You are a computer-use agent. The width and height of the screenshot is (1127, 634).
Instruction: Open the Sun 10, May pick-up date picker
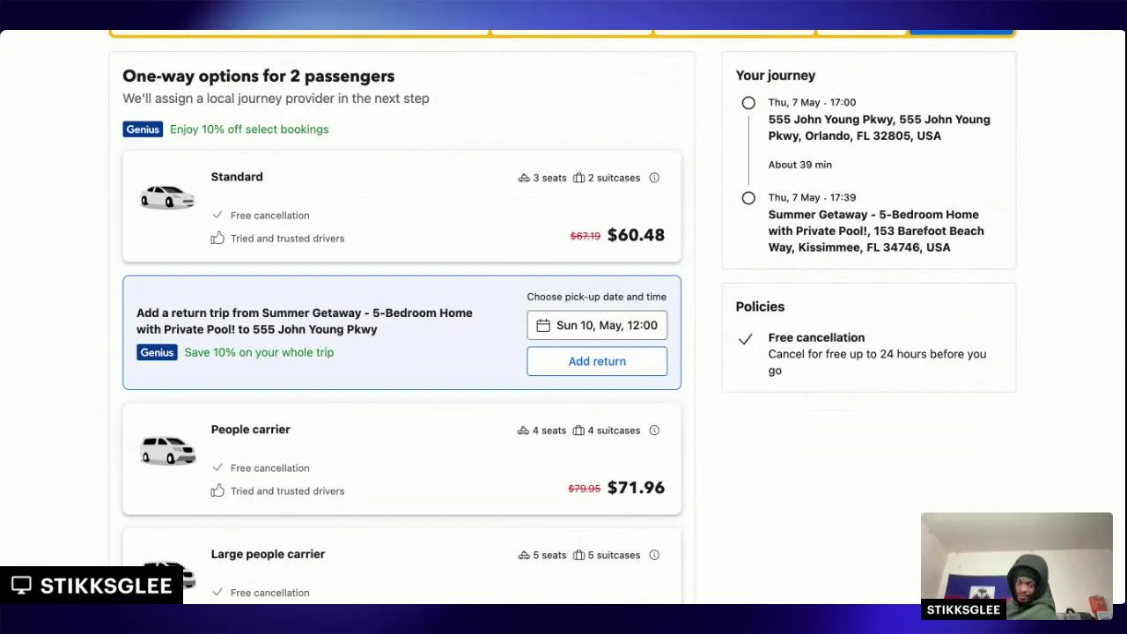[597, 325]
